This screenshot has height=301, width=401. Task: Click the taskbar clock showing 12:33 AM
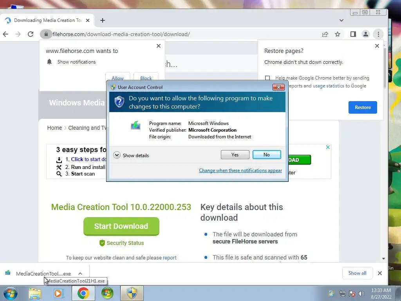point(381,293)
